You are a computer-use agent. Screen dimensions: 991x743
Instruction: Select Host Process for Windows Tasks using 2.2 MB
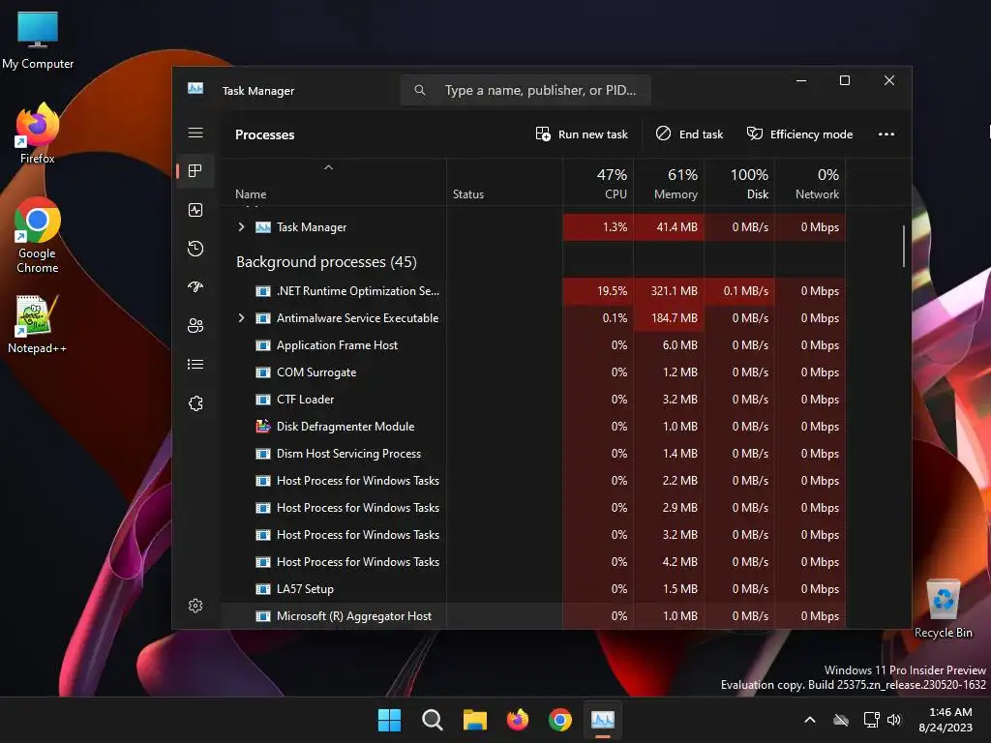(x=532, y=481)
